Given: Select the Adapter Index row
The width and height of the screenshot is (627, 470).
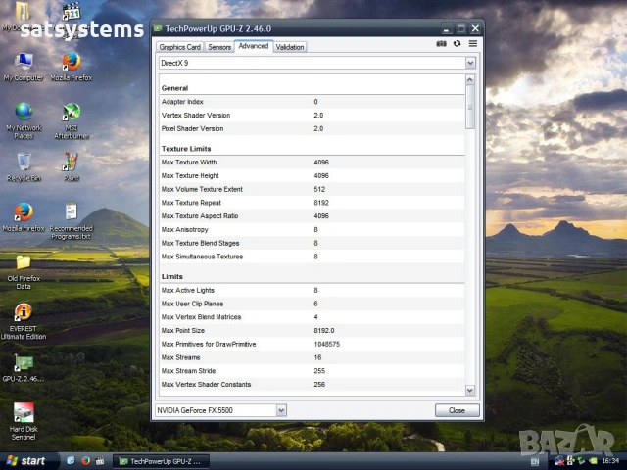Looking at the screenshot, I should pyautogui.click(x=312, y=102).
